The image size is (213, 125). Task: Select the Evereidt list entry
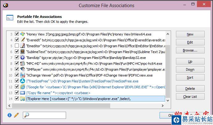[93, 40]
